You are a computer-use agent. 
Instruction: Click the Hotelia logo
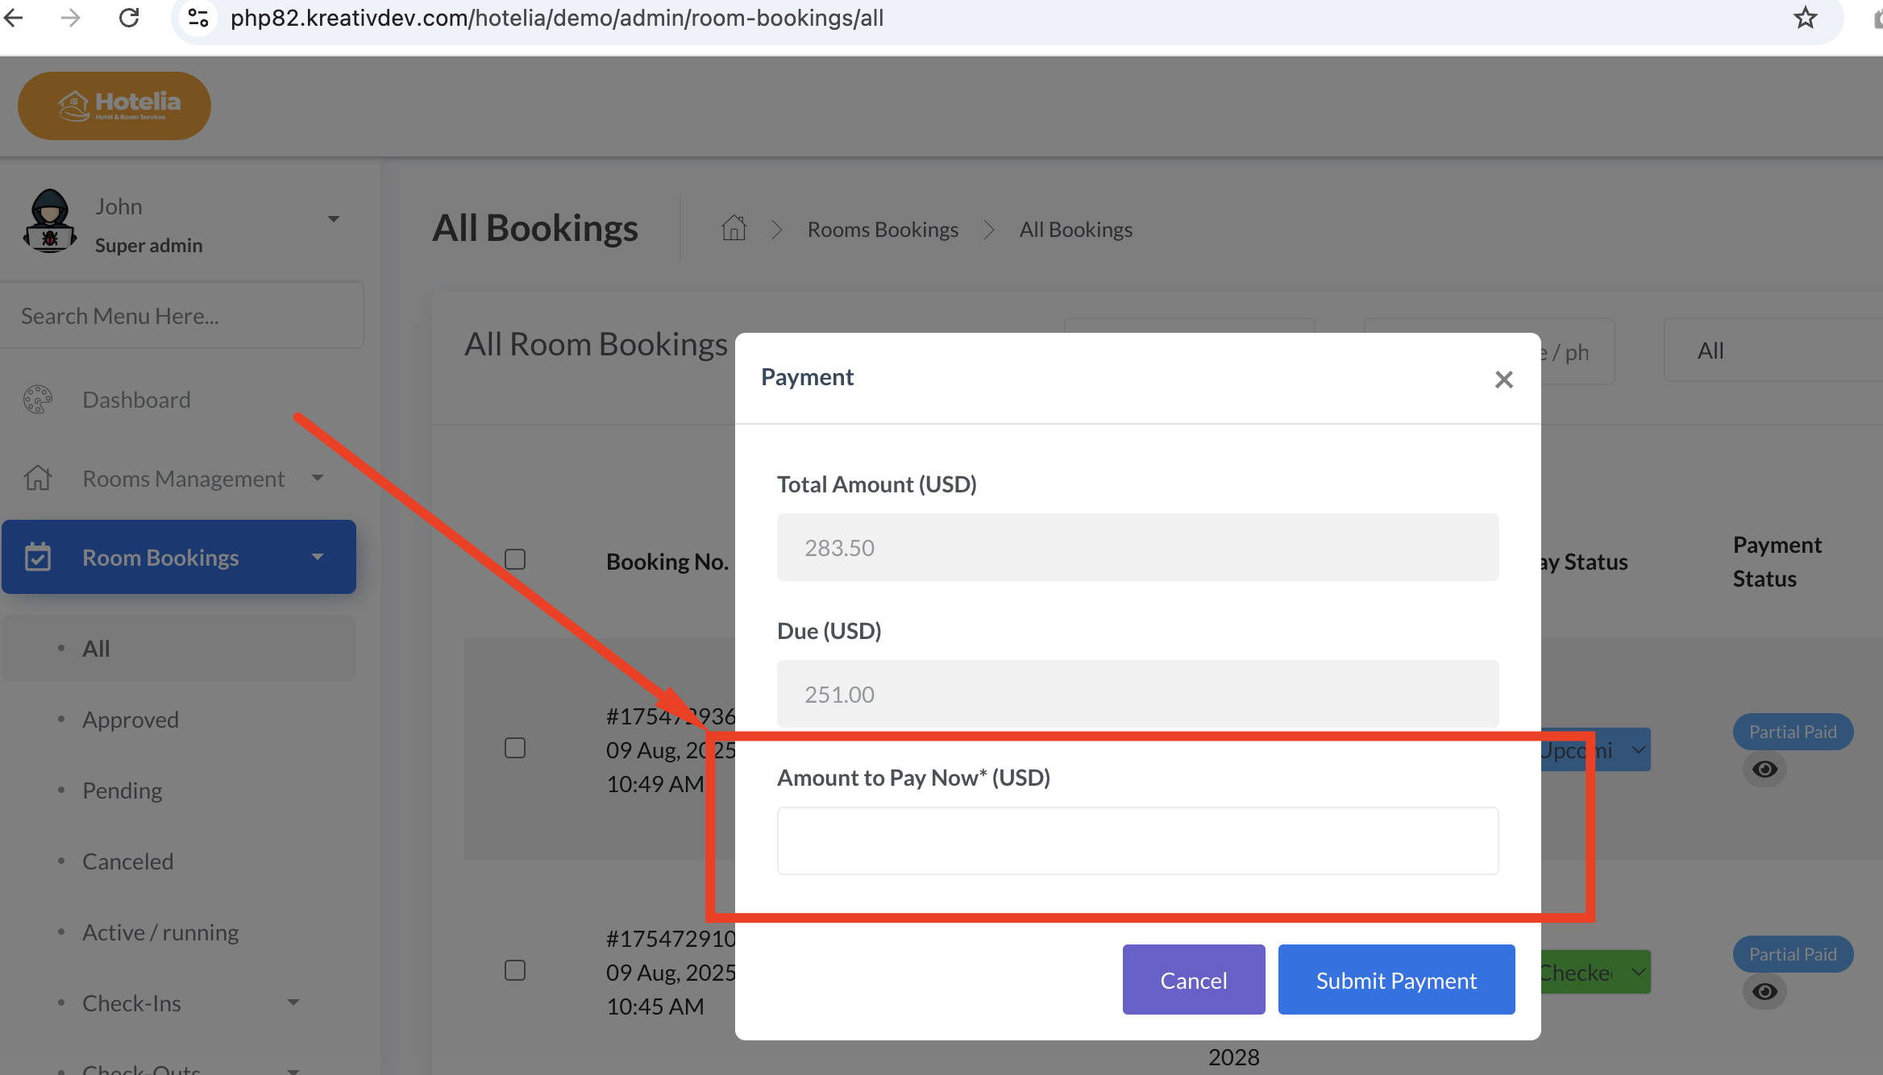pyautogui.click(x=114, y=106)
